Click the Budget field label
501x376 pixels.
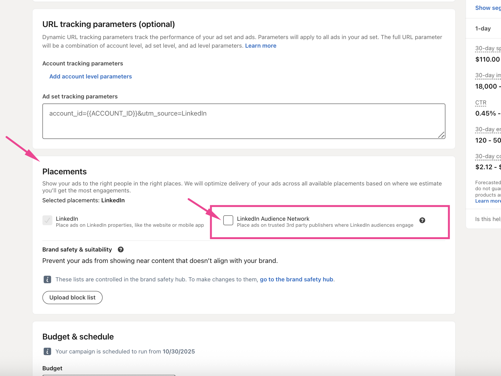52,368
